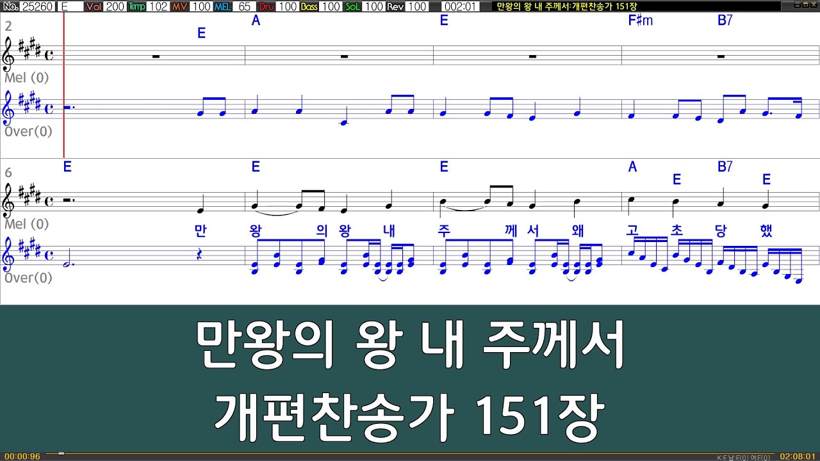Image resolution: width=820 pixels, height=461 pixels.
Task: Click the whole rest in measure 3 melody staff
Action: pos(345,56)
